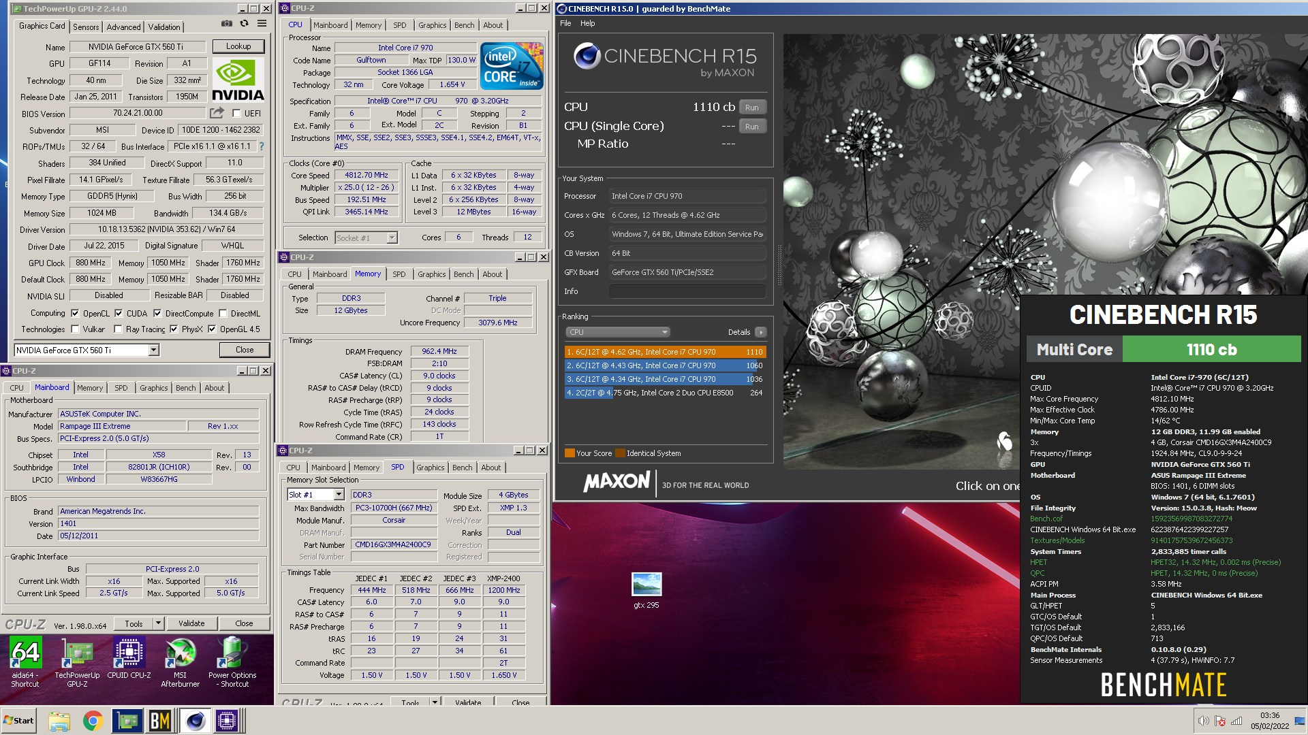The height and width of the screenshot is (735, 1308).
Task: Toggle PhysX checkbox
Action: (x=174, y=329)
